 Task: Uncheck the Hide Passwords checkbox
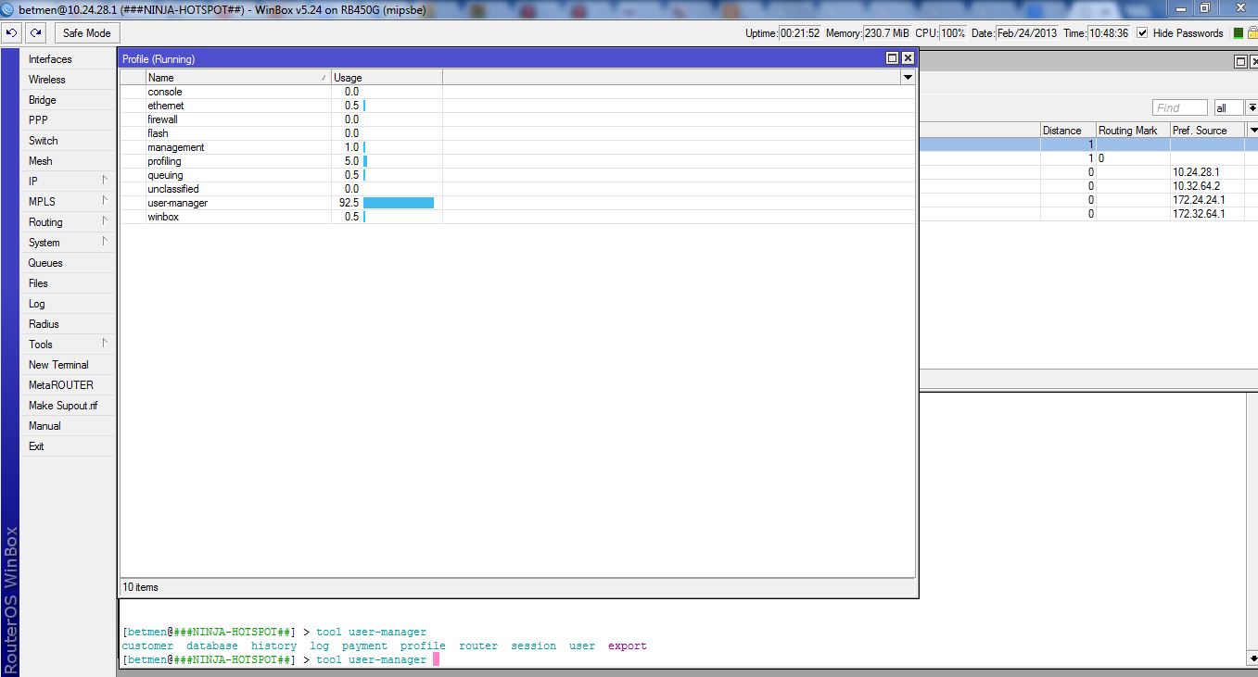pyautogui.click(x=1142, y=33)
